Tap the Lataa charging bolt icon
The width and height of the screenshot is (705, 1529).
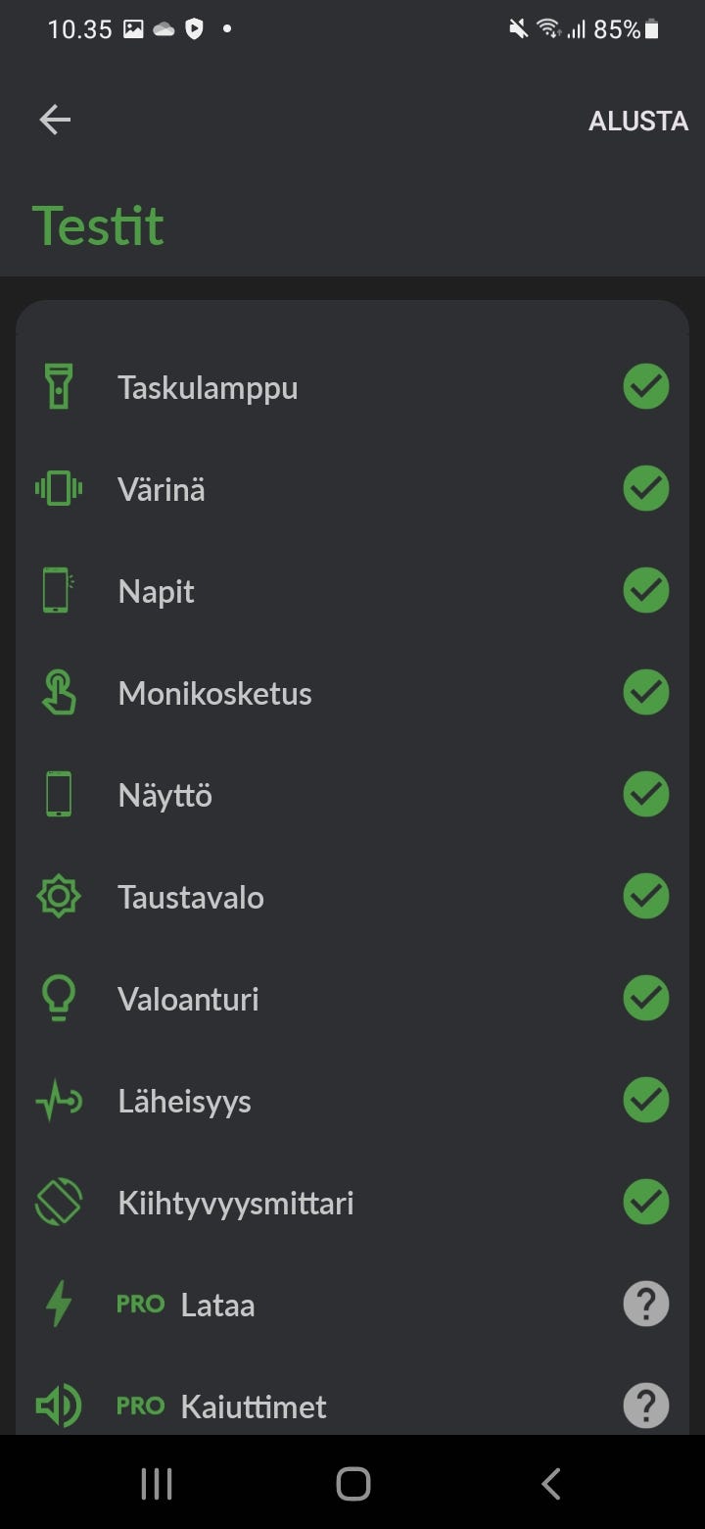click(x=59, y=1304)
